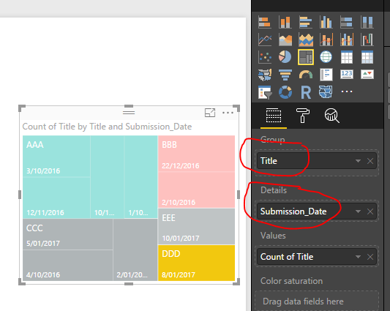The height and width of the screenshot is (311, 390).
Task: Select the AAA 3/10/2016 tile
Action: [x=56, y=157]
